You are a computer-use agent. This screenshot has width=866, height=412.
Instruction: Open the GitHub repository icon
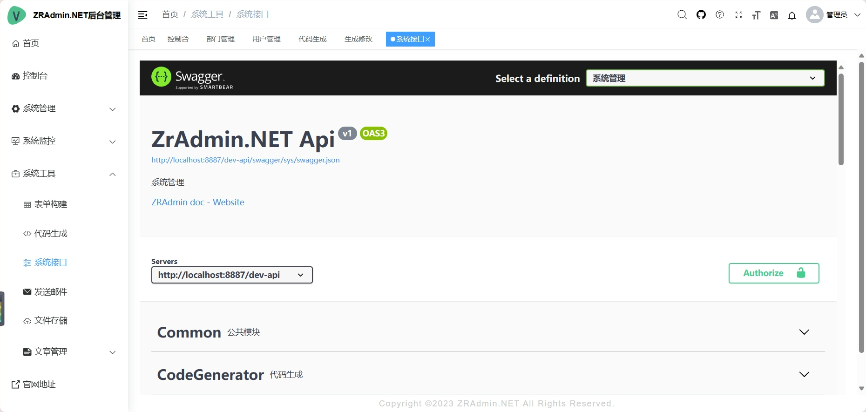701,15
